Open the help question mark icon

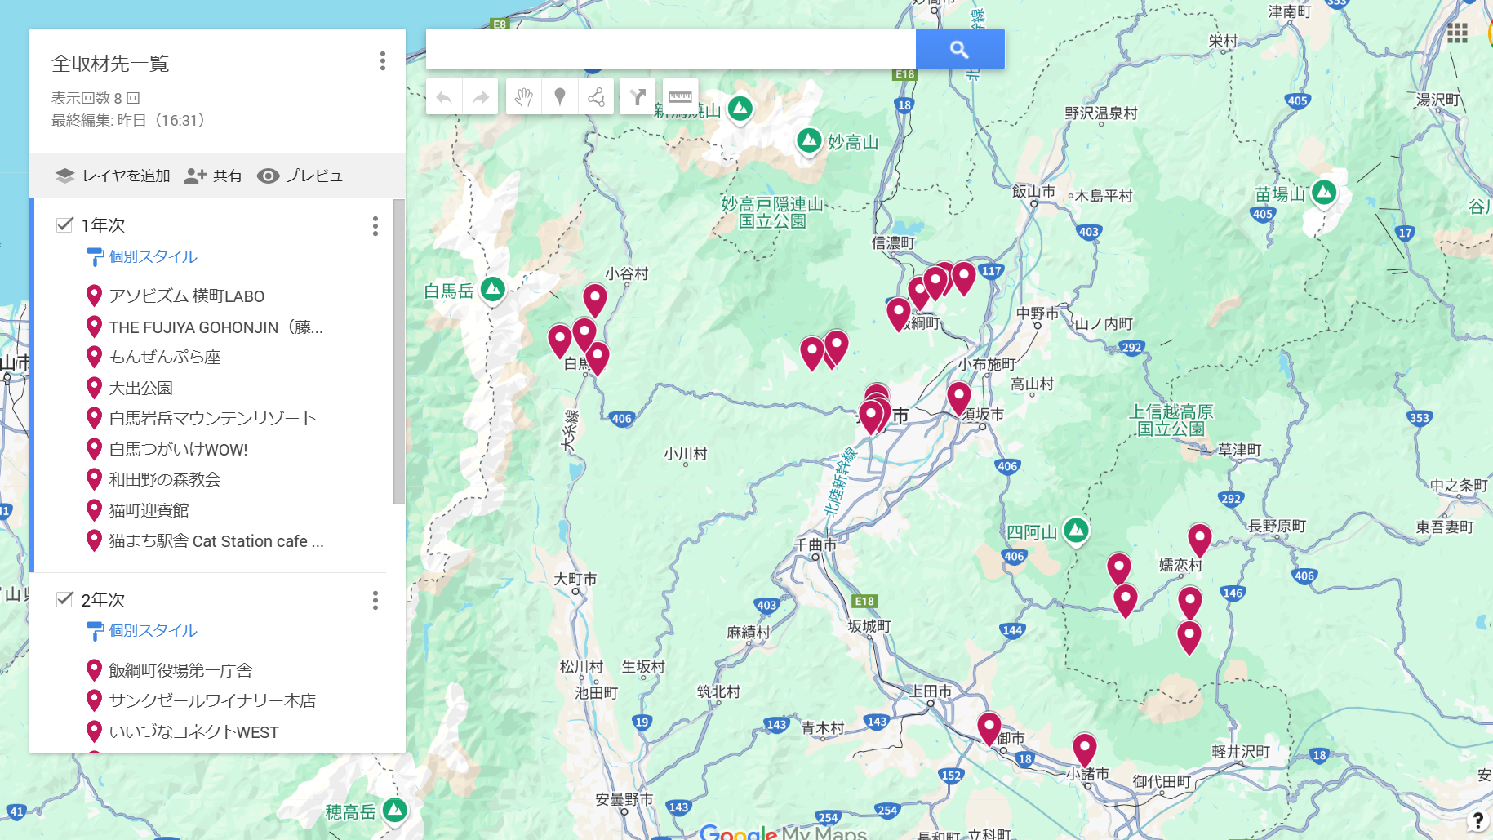(1477, 820)
